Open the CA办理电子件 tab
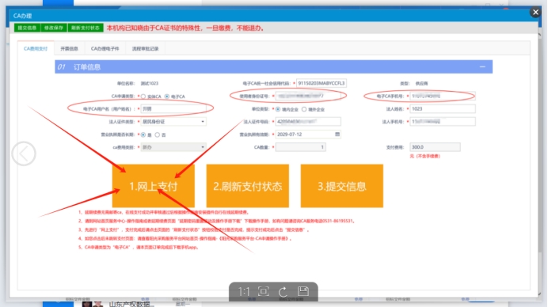This screenshot has width=548, height=307. (105, 48)
